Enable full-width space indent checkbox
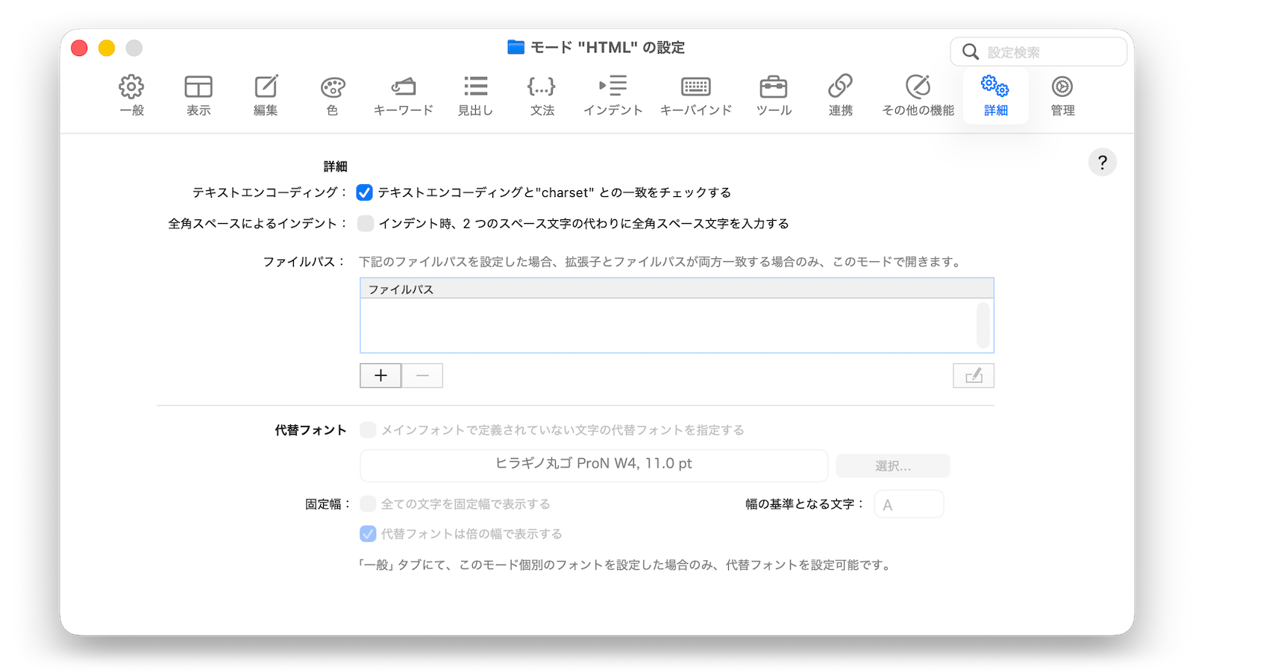This screenshot has height=672, width=1269. 365,224
